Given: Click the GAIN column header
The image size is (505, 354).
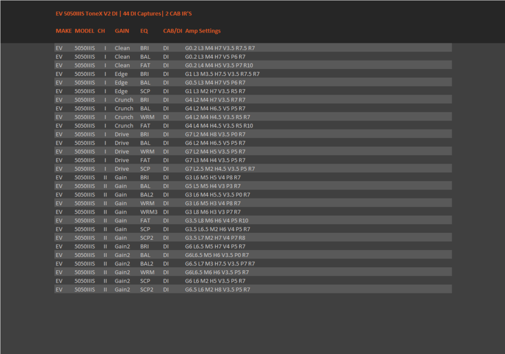Looking at the screenshot, I should click(x=122, y=31).
